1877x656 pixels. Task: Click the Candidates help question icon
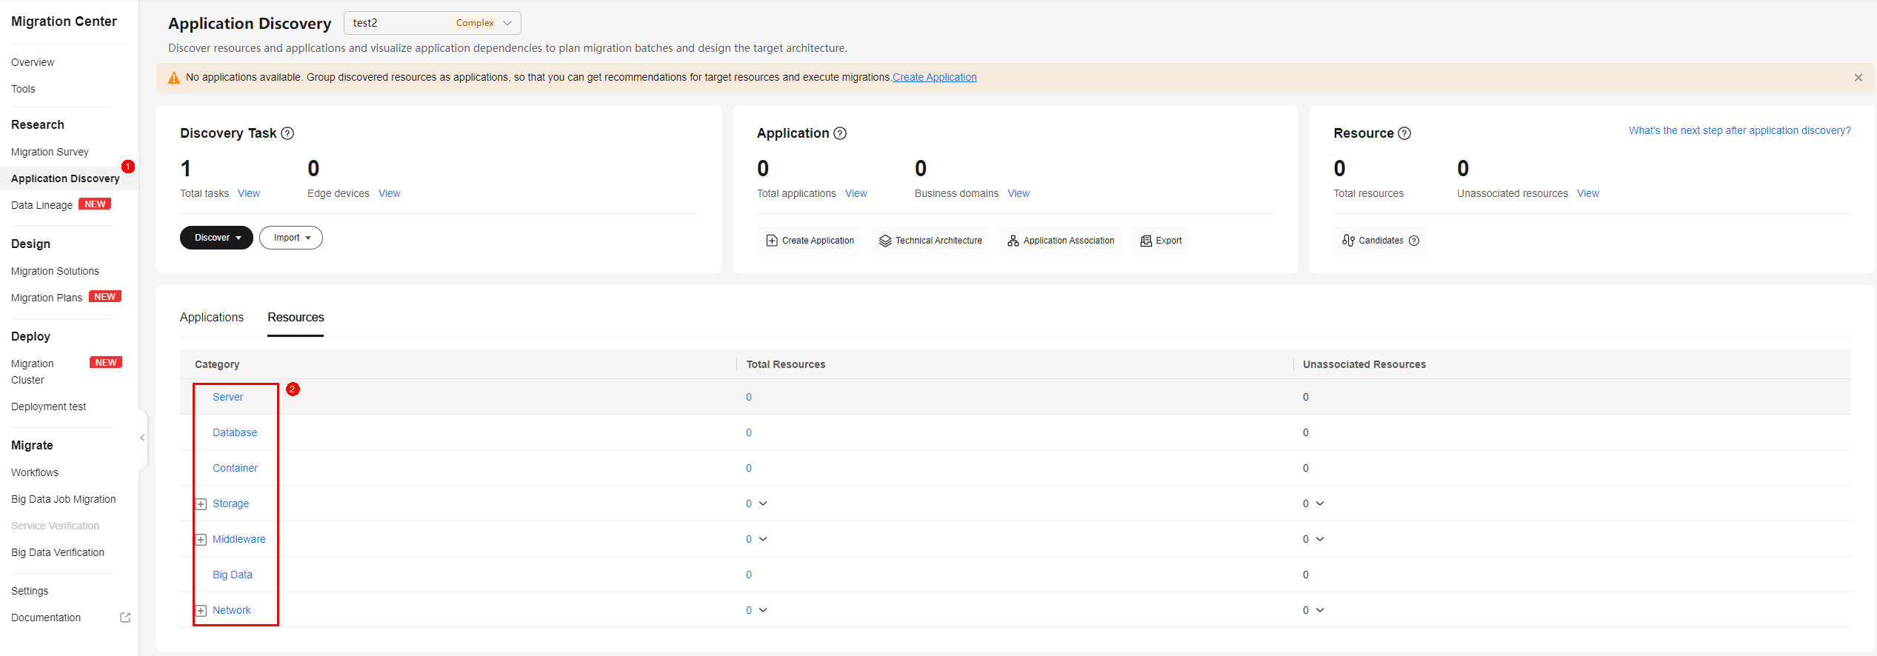[1414, 241]
